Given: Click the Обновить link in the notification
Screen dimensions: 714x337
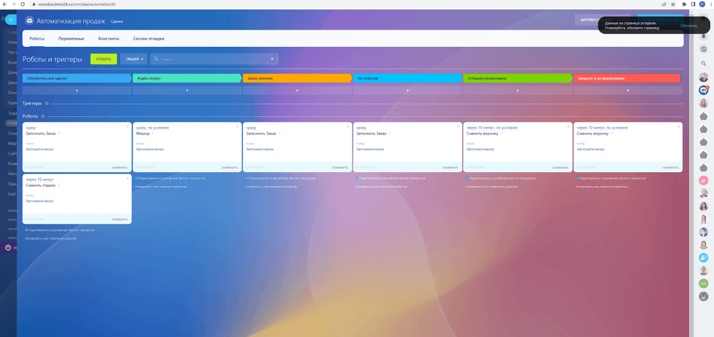Looking at the screenshot, I should (688, 26).
